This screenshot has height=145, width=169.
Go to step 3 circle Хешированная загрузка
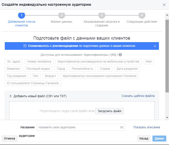(102, 15)
